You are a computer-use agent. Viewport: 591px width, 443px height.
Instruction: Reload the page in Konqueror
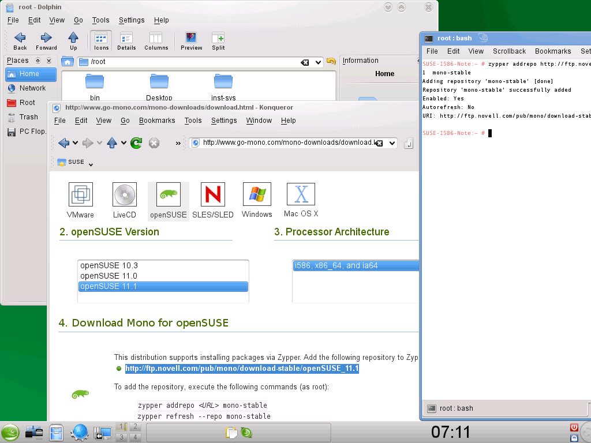(136, 143)
